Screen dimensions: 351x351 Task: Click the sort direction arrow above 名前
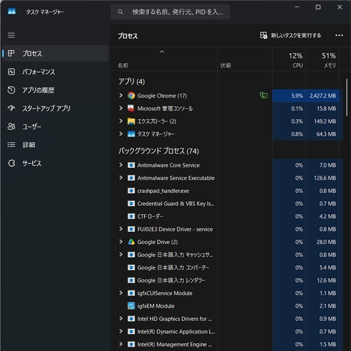162,52
